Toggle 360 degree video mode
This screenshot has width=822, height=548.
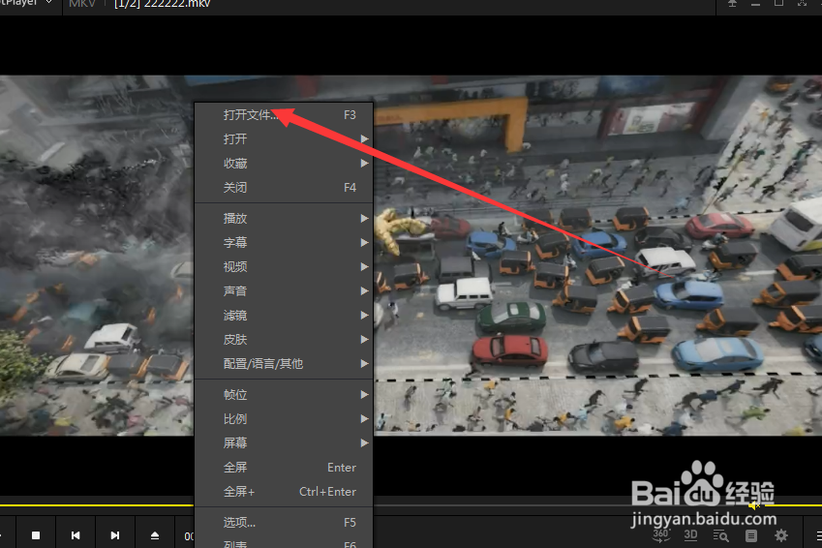[661, 535]
